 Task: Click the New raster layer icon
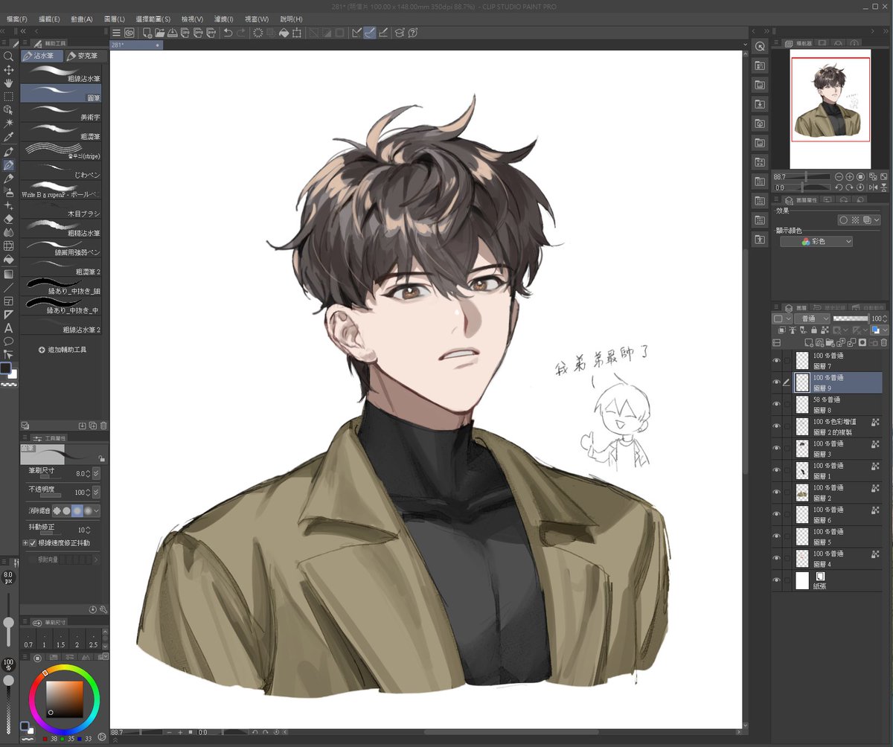(x=809, y=342)
